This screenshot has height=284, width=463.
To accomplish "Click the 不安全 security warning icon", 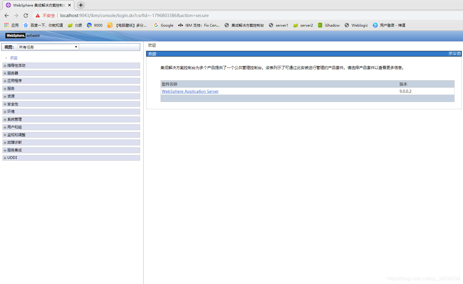I will pos(38,16).
